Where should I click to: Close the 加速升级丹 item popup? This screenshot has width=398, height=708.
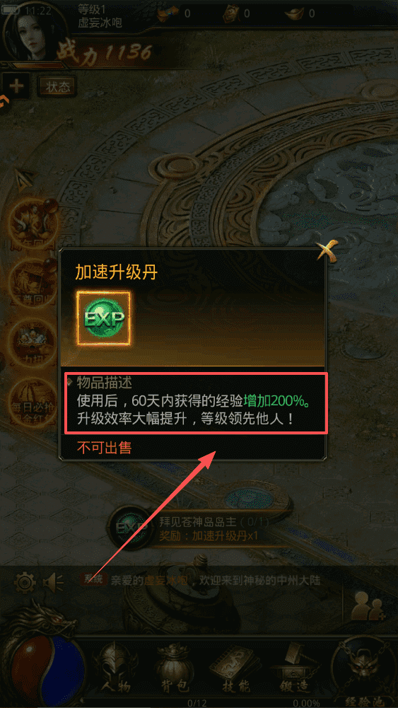click(x=327, y=250)
